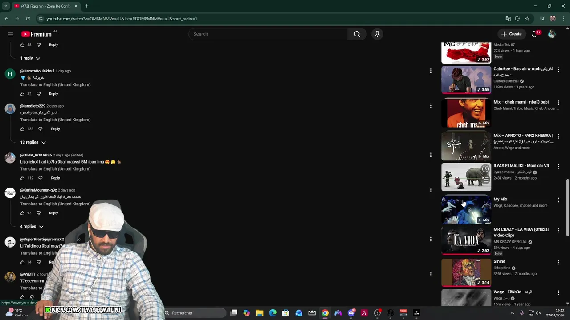570x320 pixels.
Task: Open Chrome translate page icon
Action: (x=508, y=19)
